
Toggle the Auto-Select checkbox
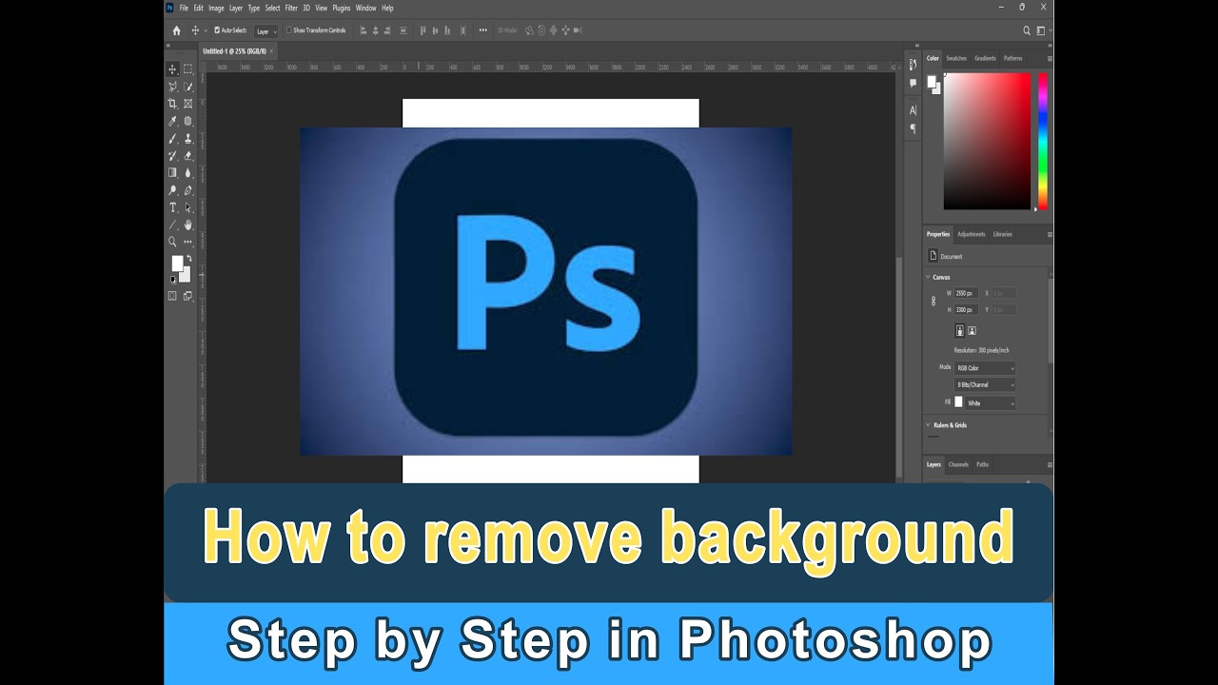click(217, 30)
